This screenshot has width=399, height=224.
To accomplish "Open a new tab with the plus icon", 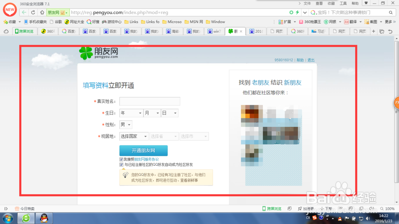I will tap(373, 31).
